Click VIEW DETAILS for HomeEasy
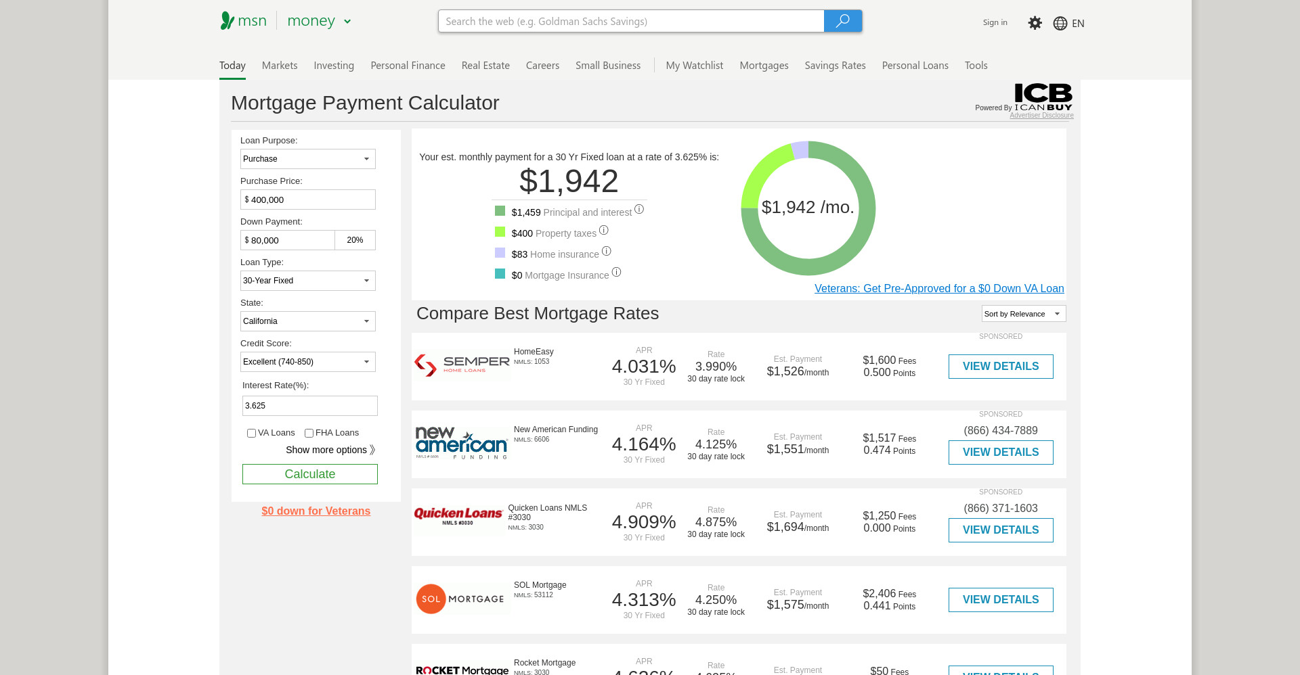This screenshot has height=675, width=1300. coord(1001,367)
